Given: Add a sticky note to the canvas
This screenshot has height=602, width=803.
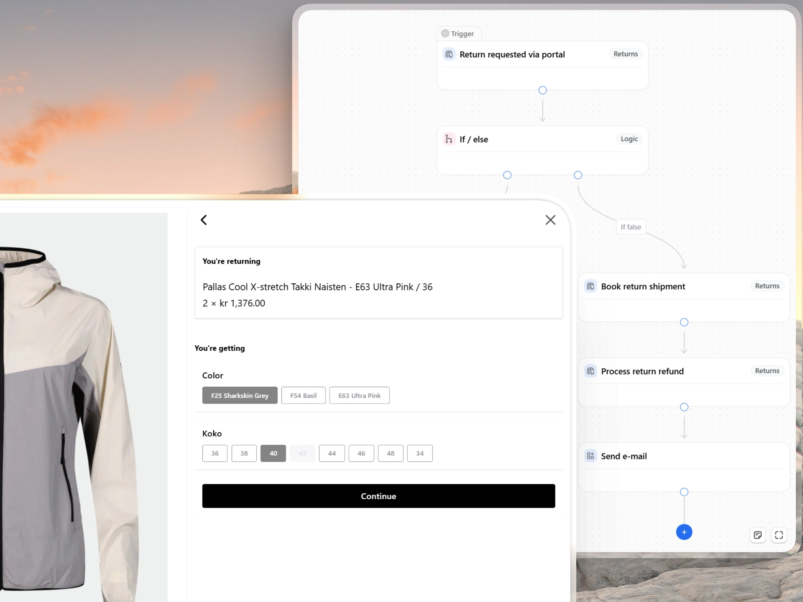Looking at the screenshot, I should [758, 535].
